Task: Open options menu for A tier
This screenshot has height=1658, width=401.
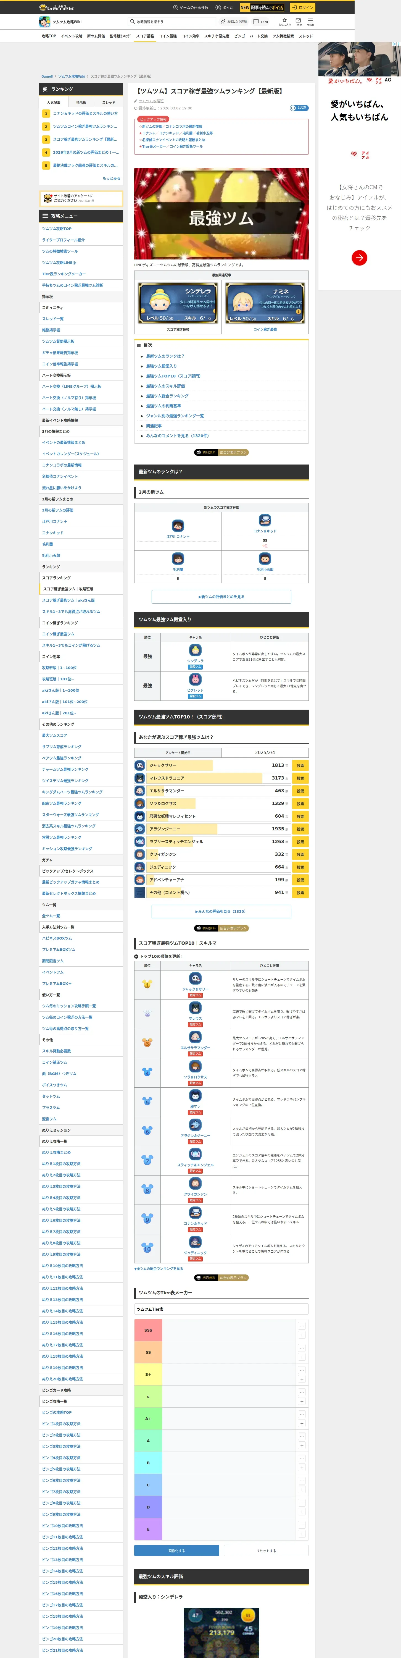Action: tap(302, 1437)
